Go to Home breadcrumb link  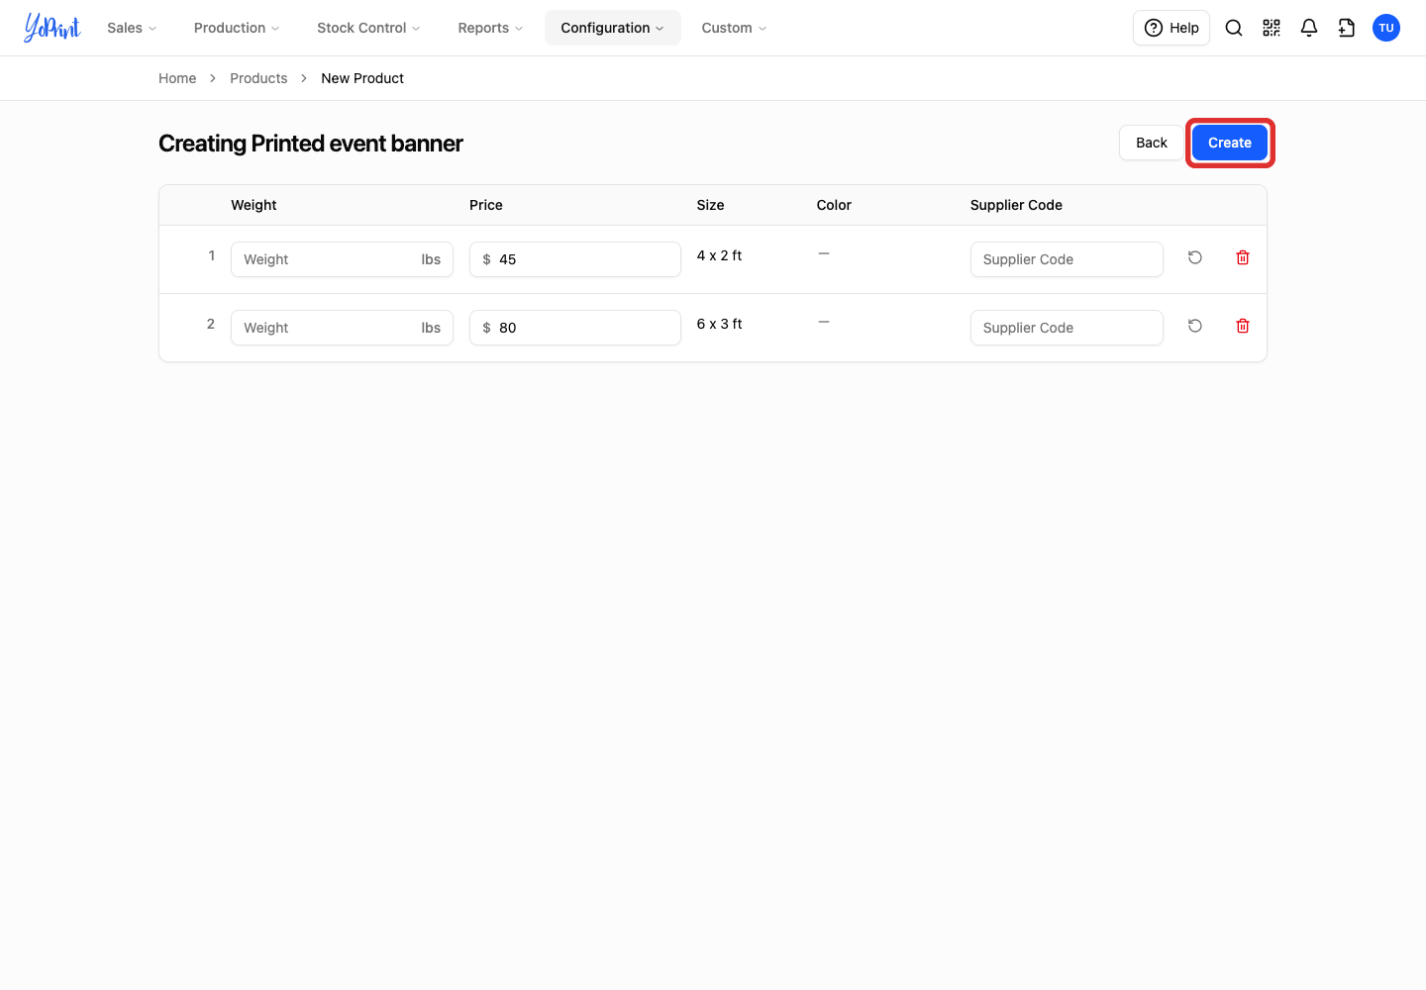(x=177, y=78)
